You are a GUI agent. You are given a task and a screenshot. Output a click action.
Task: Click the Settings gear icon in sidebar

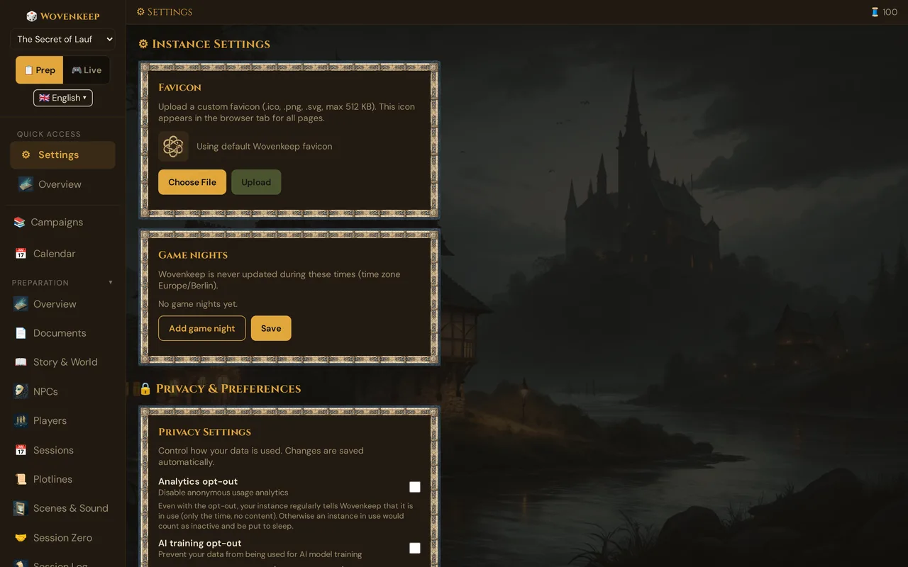pos(26,155)
